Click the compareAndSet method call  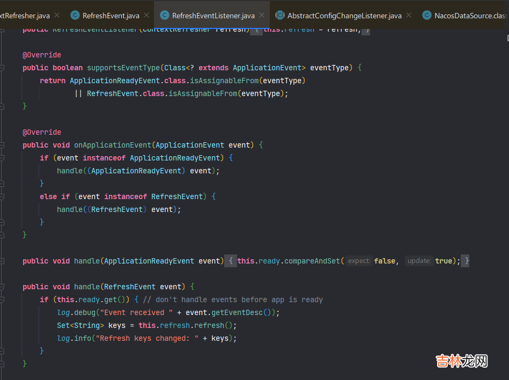click(312, 261)
